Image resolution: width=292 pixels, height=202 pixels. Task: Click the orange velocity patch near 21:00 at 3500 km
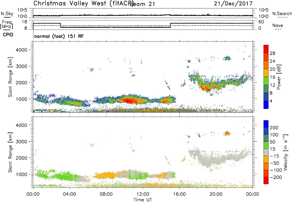click(x=227, y=133)
